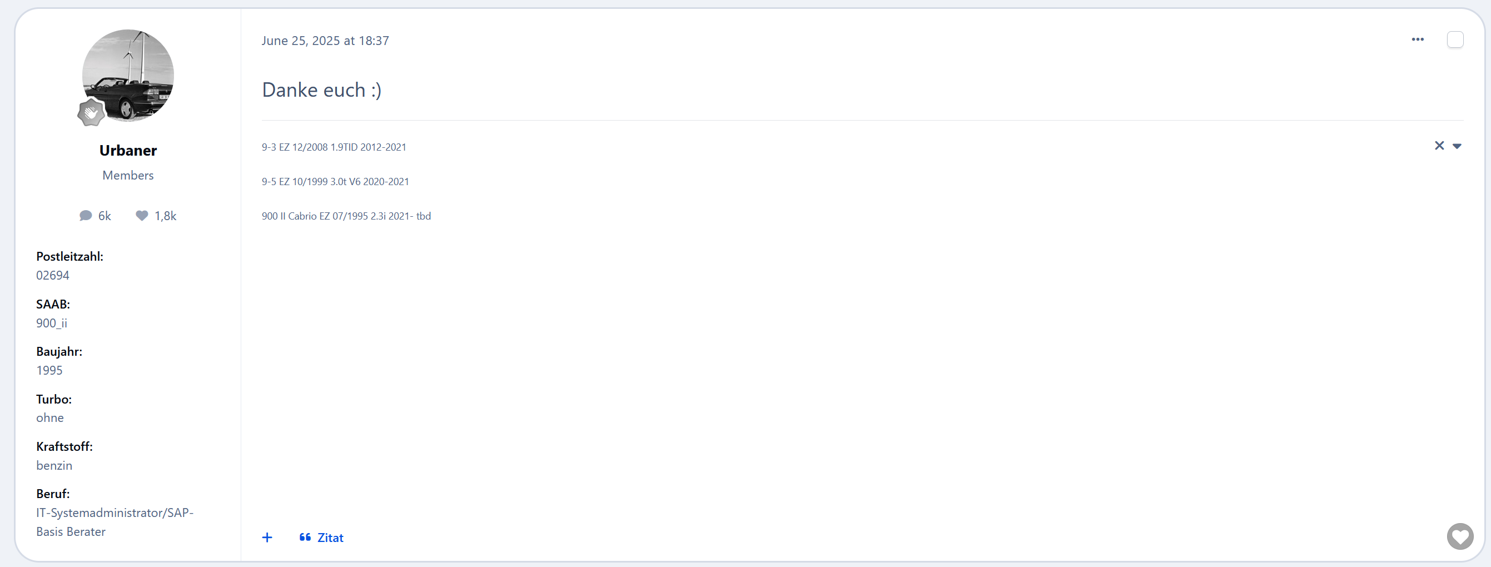The height and width of the screenshot is (567, 1491).
Task: Select the 900_ii SAAB field value
Action: [x=52, y=323]
